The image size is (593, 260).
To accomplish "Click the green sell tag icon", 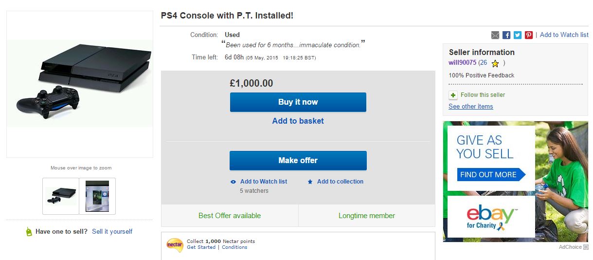I will click(29, 232).
